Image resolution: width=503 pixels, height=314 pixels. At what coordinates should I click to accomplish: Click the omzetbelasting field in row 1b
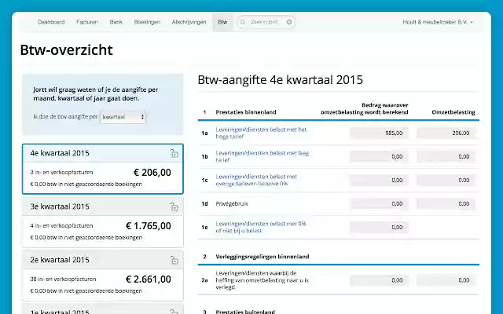(x=446, y=156)
